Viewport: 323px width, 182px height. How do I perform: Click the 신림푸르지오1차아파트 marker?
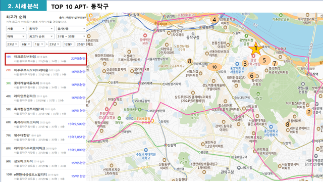point(112,165)
